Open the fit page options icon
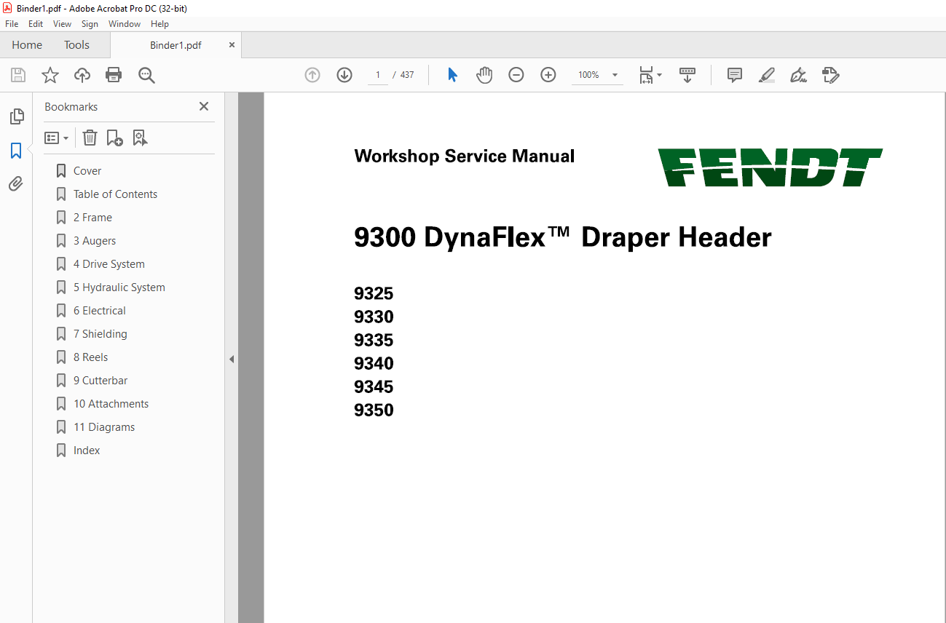946x623 pixels. click(650, 75)
